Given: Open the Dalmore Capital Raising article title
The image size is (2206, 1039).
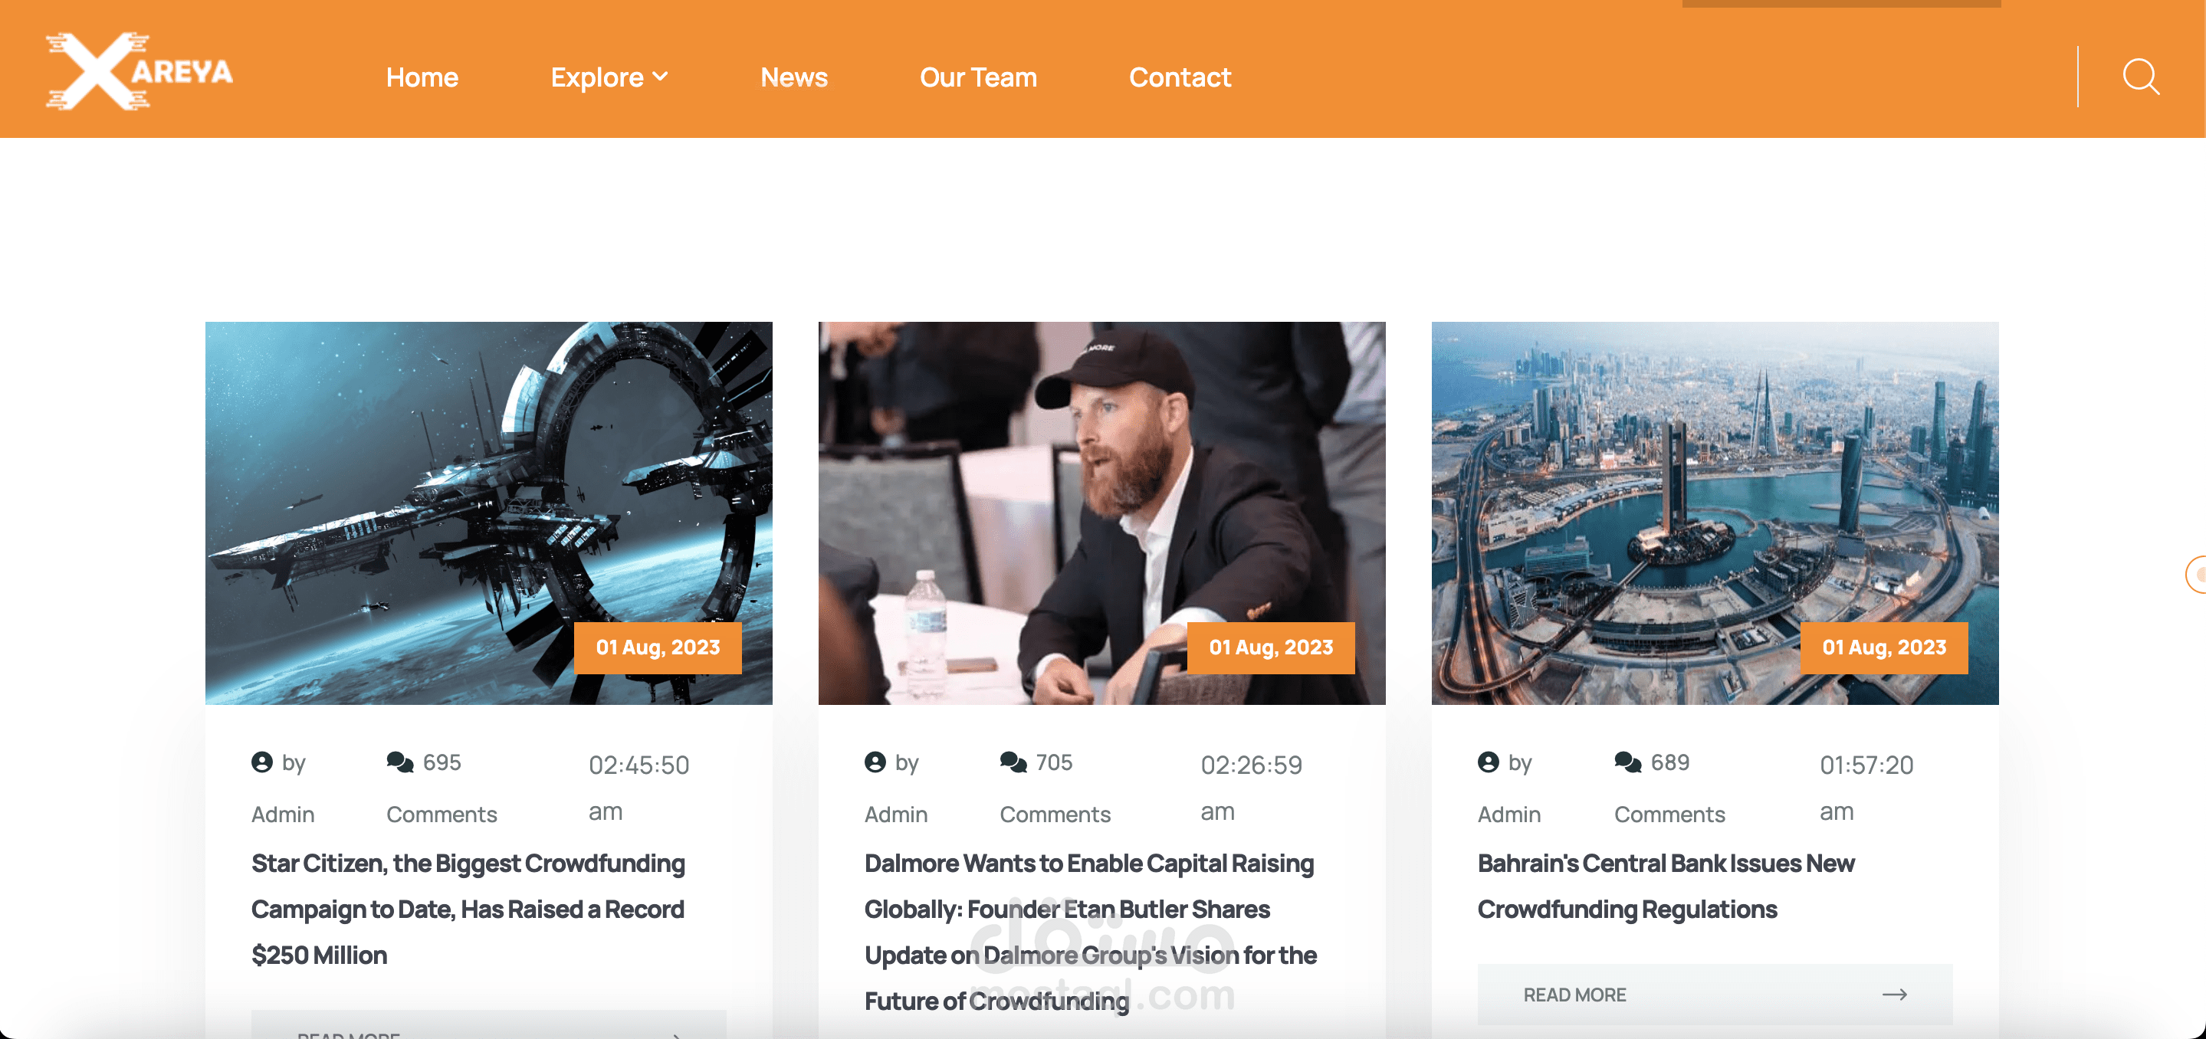Looking at the screenshot, I should coord(1090,932).
